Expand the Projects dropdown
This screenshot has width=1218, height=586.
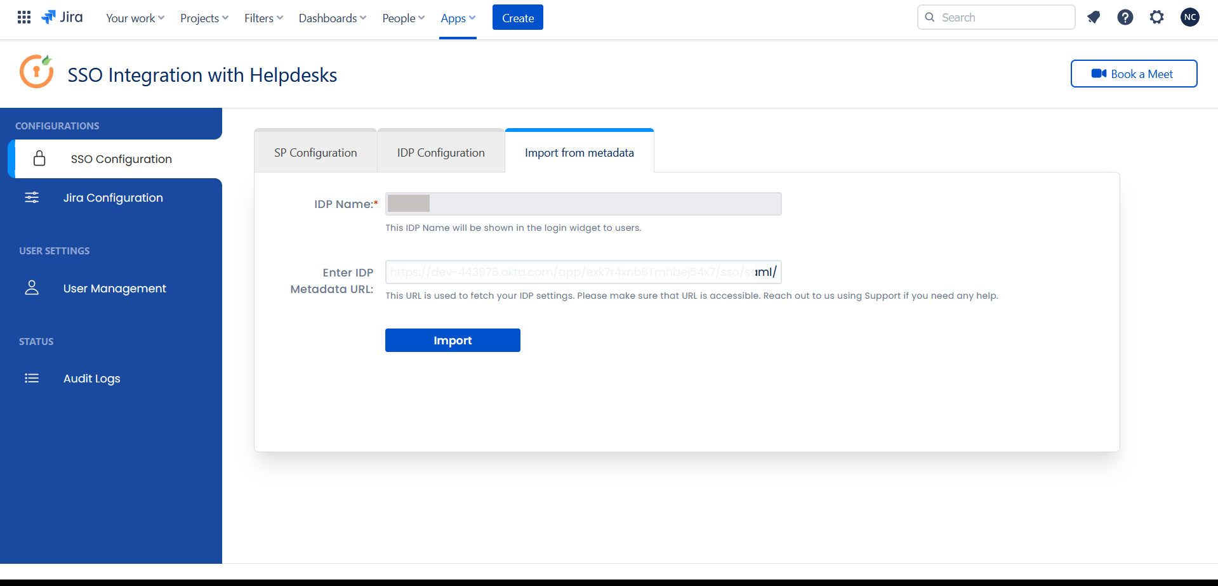[204, 18]
